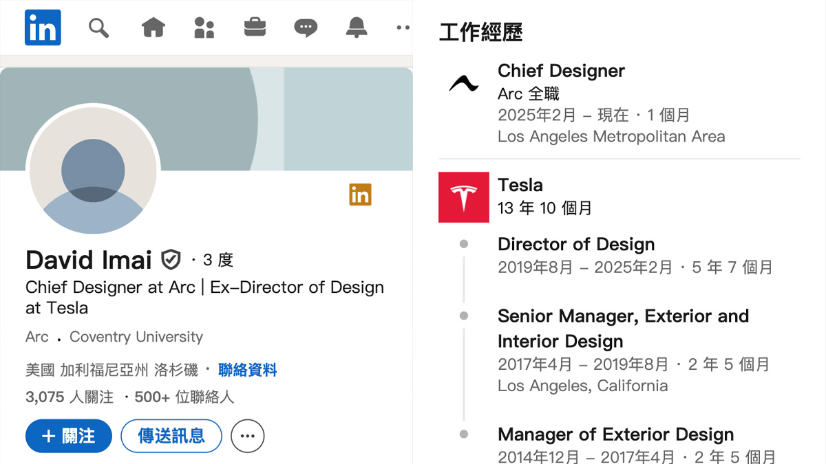Click the name David Imai
The width and height of the screenshot is (826, 464).
(x=89, y=260)
